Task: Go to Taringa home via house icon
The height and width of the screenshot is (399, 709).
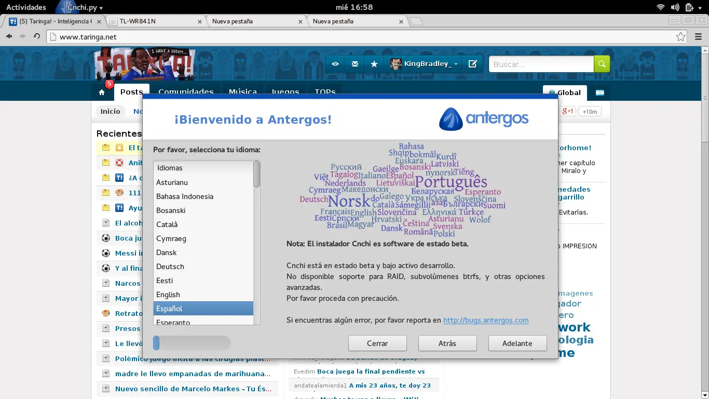Action: coord(102,92)
